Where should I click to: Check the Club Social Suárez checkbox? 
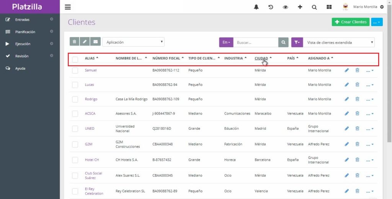point(75,176)
